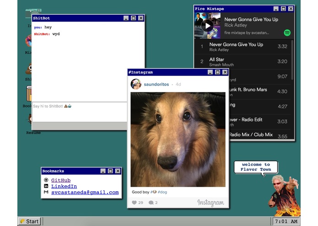Click the GitHub icon in Bookmarks
Image resolution: width=318 pixels, height=226 pixels.
pos(46,180)
